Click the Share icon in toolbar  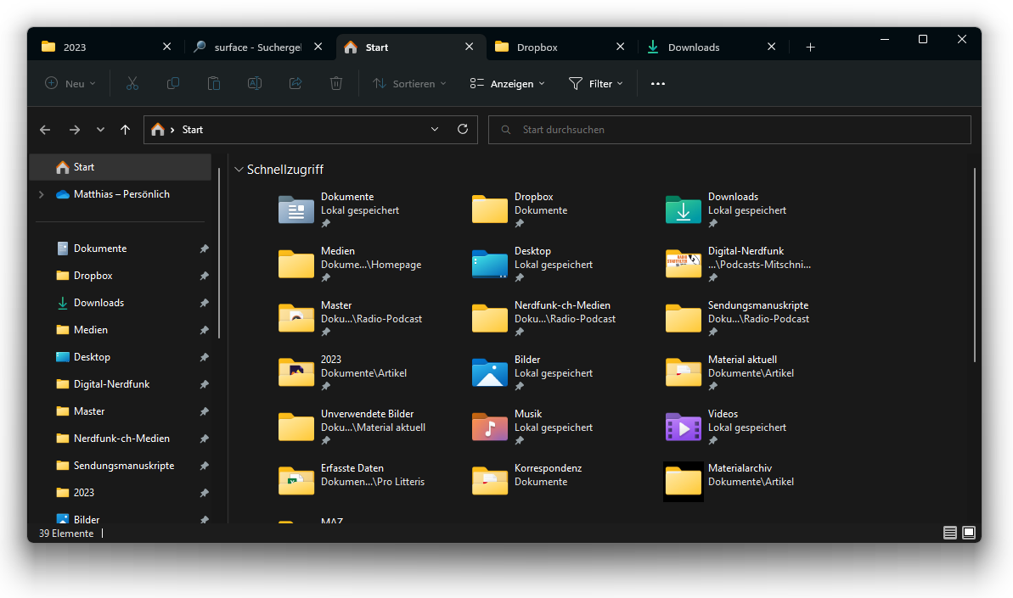295,83
